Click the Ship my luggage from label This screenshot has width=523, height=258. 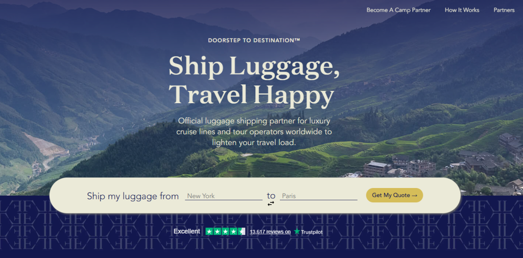click(133, 196)
